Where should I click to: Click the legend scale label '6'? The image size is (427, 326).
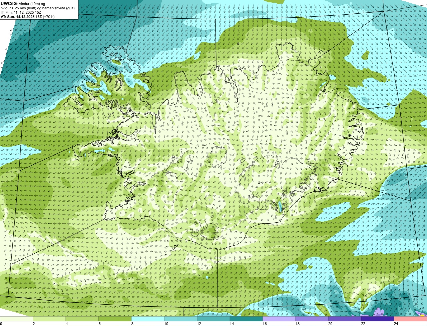coord(99,324)
